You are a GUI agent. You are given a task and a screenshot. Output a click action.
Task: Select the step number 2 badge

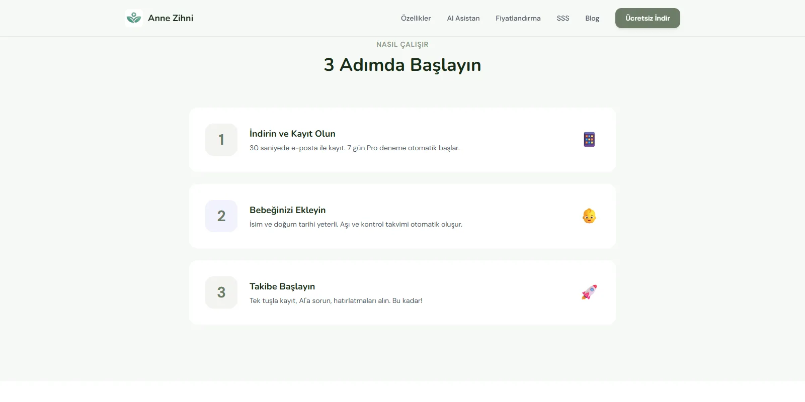221,216
